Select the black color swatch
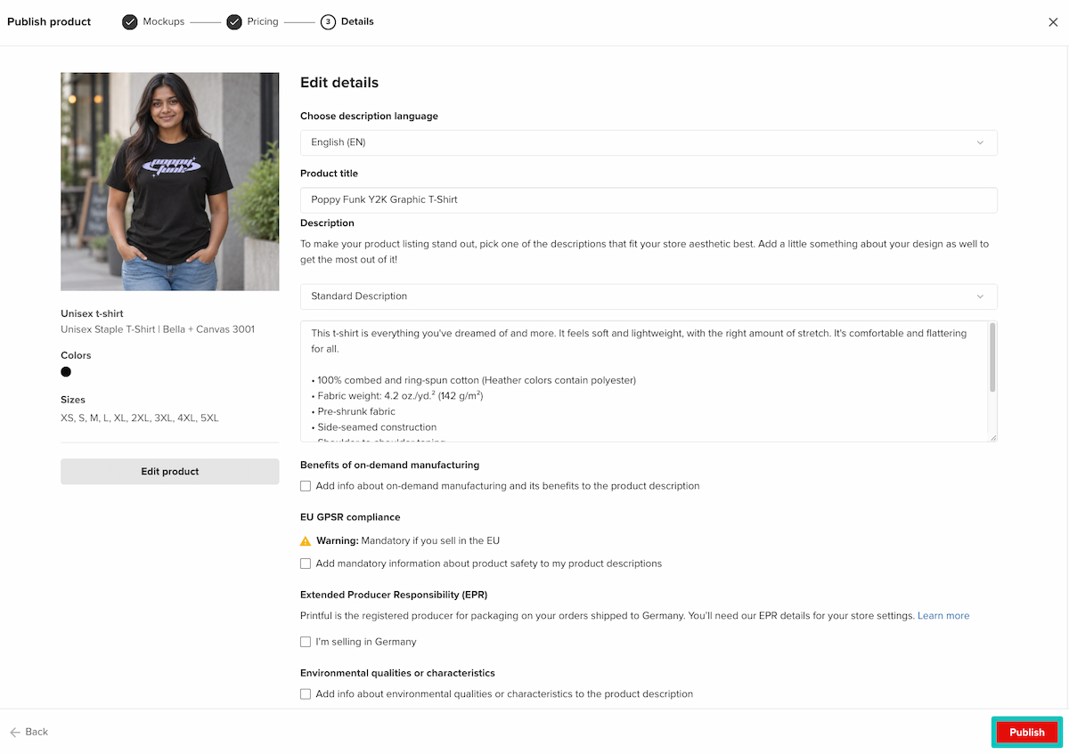The width and height of the screenshot is (1069, 754). tap(66, 372)
